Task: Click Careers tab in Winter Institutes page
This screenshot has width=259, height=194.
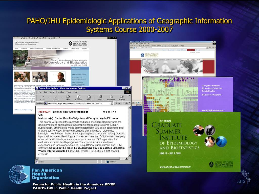Action: (198, 50)
